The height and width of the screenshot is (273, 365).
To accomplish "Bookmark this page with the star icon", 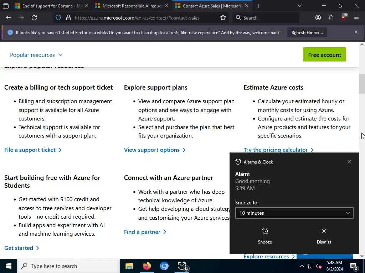I will (x=223, y=18).
